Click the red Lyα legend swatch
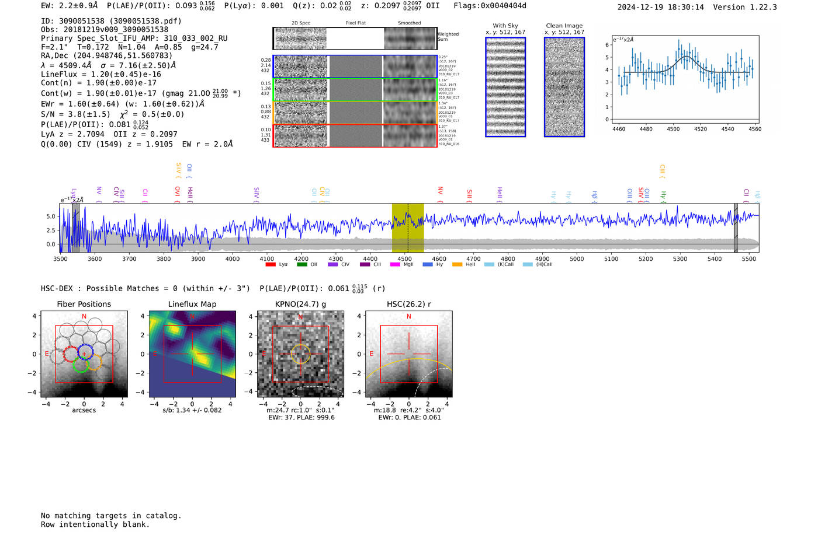818x556 pixels. click(270, 264)
